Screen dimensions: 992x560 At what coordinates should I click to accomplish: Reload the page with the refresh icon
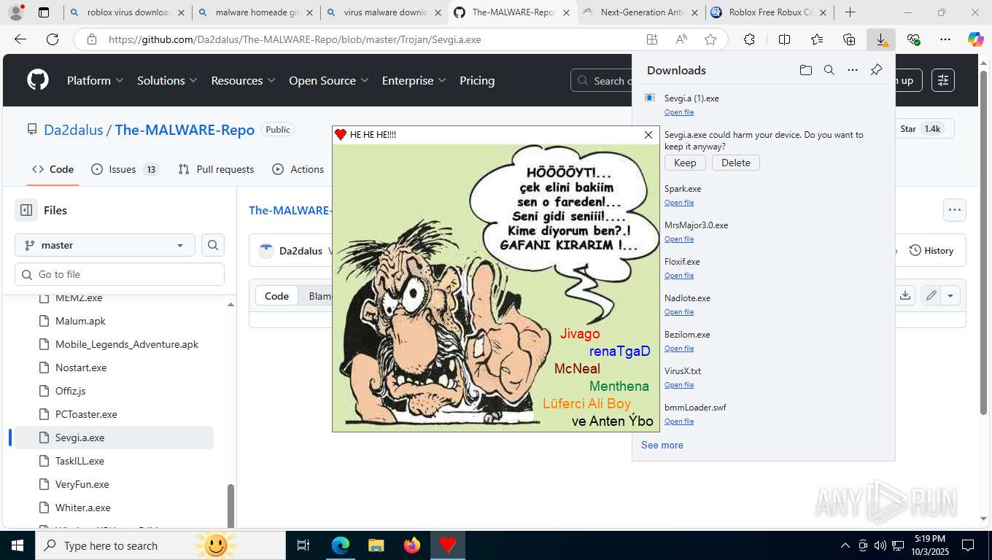coord(53,39)
